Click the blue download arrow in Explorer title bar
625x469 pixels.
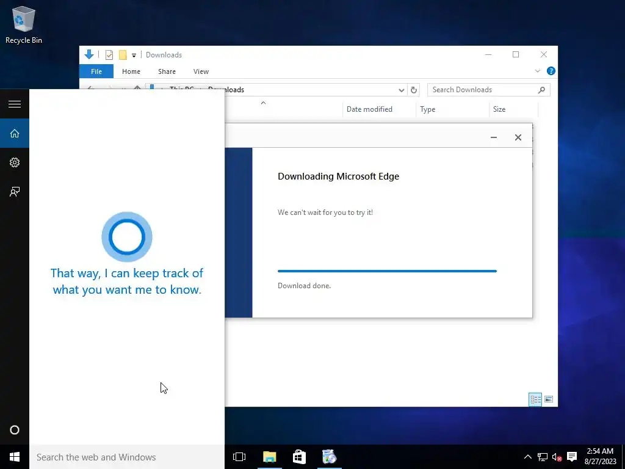point(89,54)
